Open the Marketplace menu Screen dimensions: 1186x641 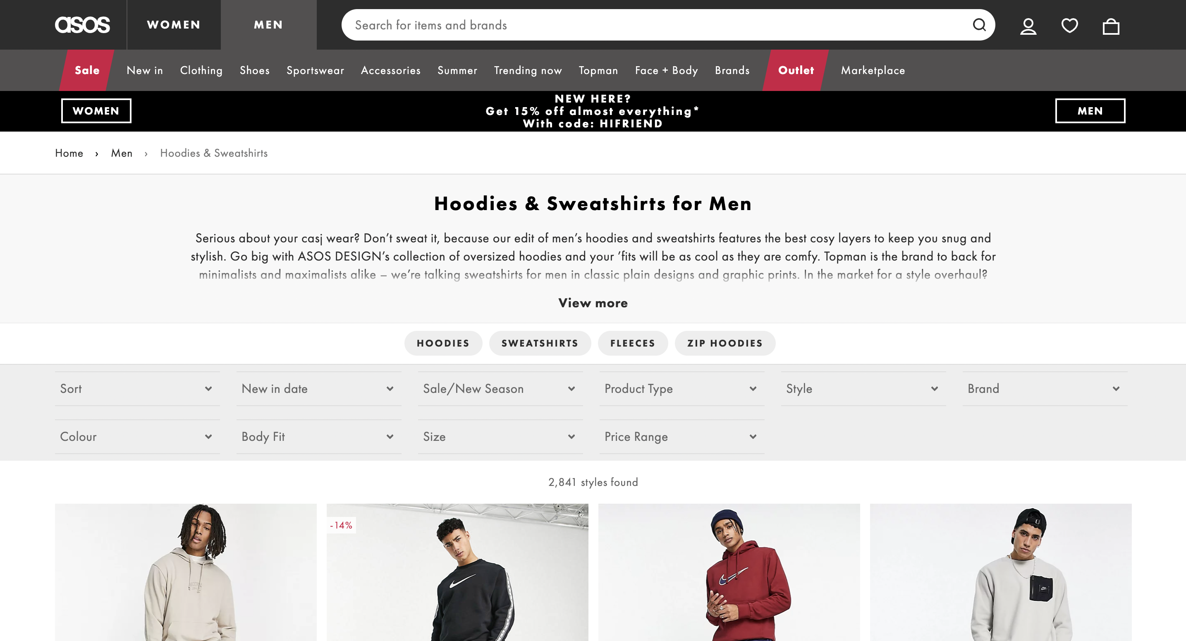[x=873, y=70]
